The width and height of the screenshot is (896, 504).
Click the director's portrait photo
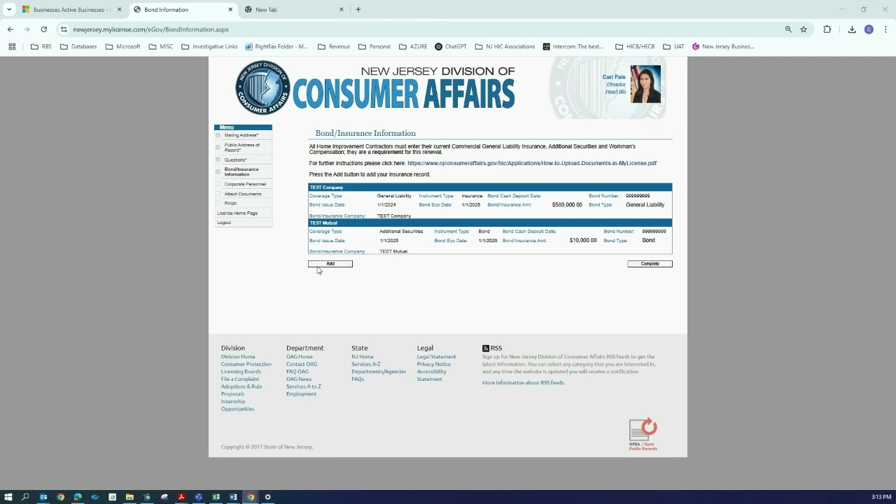645,84
